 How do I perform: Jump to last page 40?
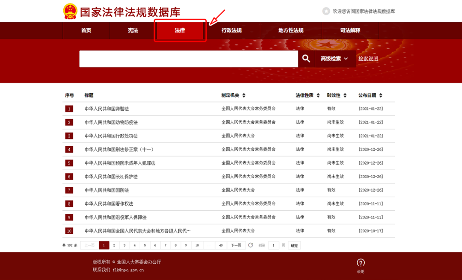(221, 245)
